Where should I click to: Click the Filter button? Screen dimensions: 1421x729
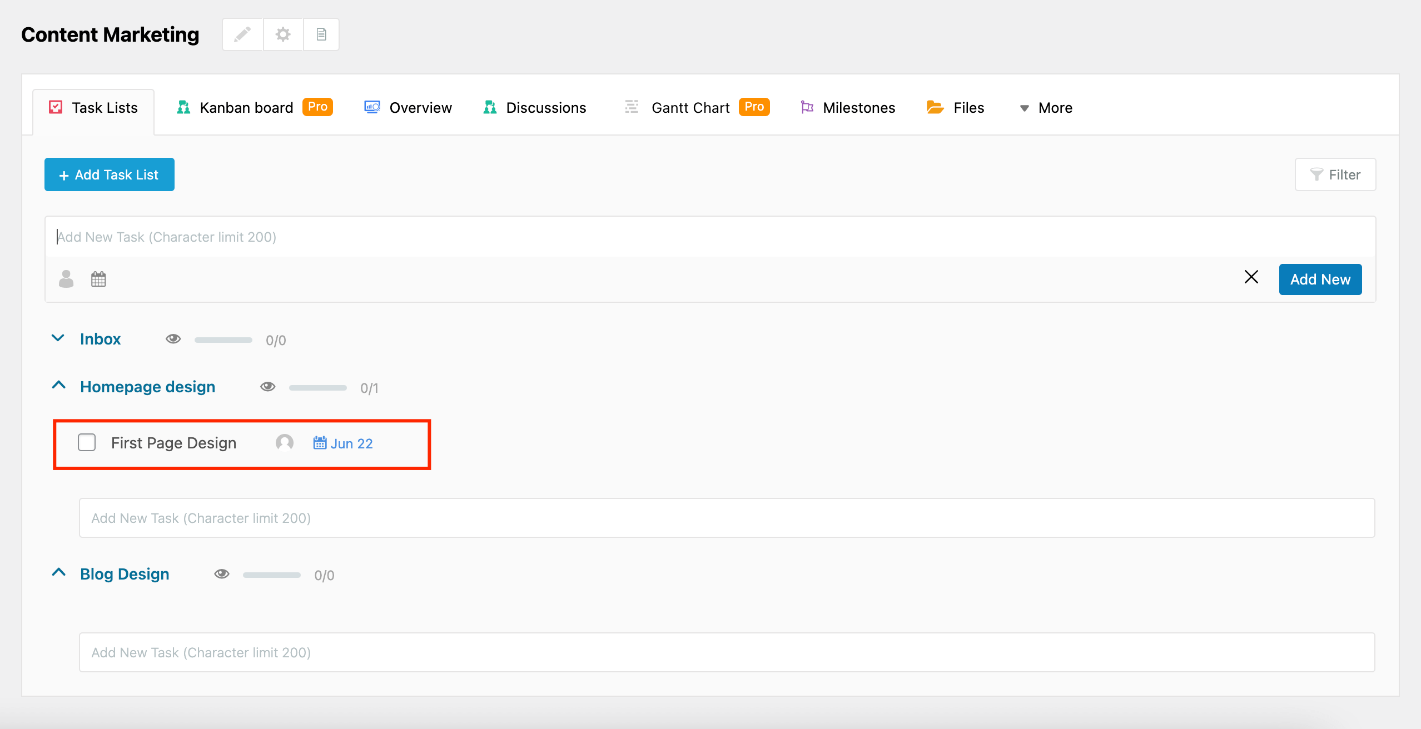[1335, 174]
